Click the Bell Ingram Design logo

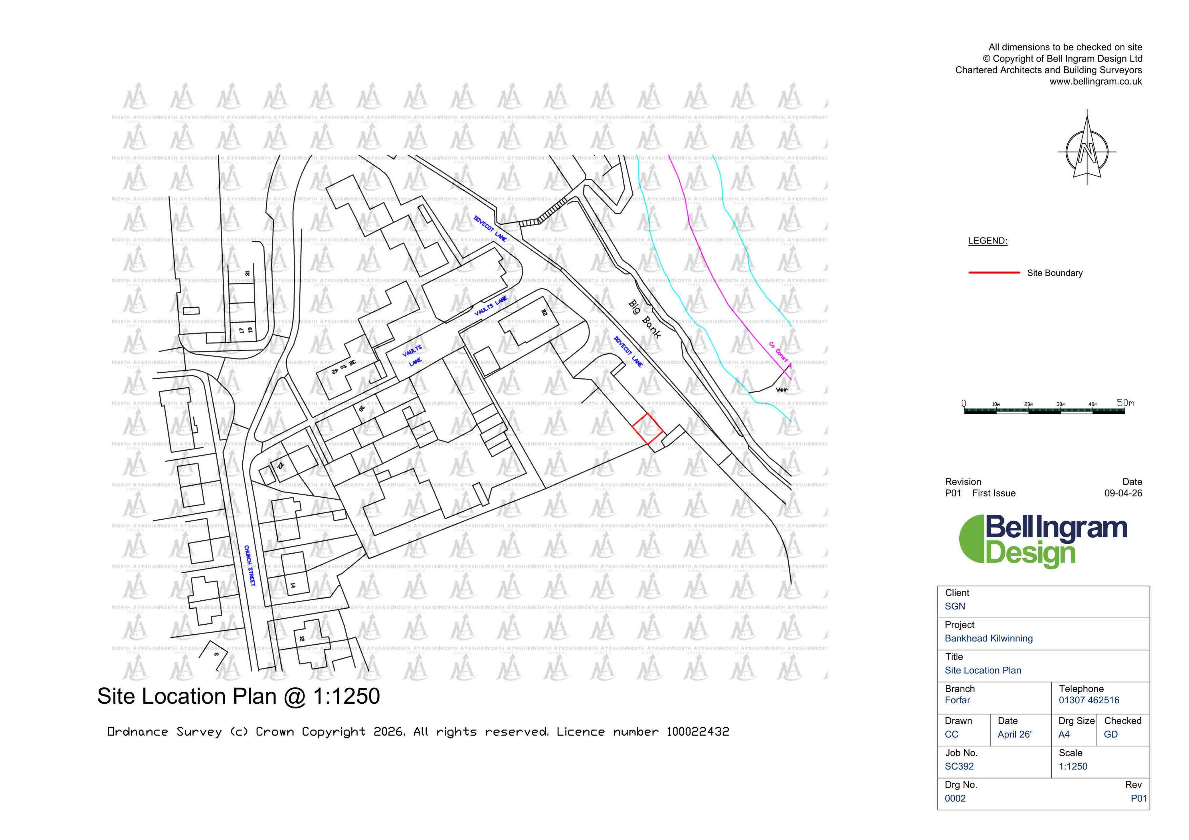[x=1043, y=541]
